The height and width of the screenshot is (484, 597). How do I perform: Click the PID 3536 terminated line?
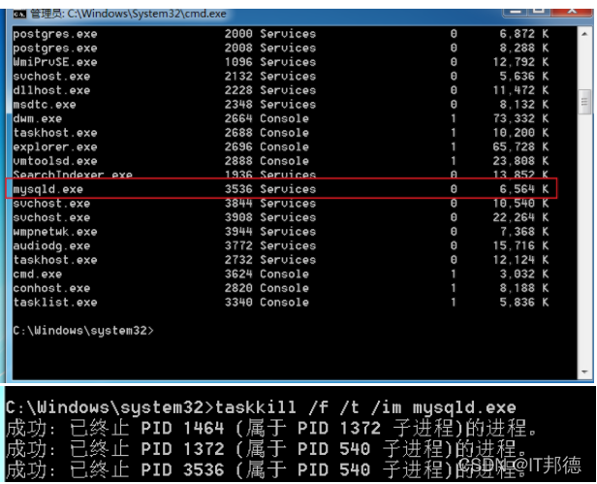pos(267,469)
